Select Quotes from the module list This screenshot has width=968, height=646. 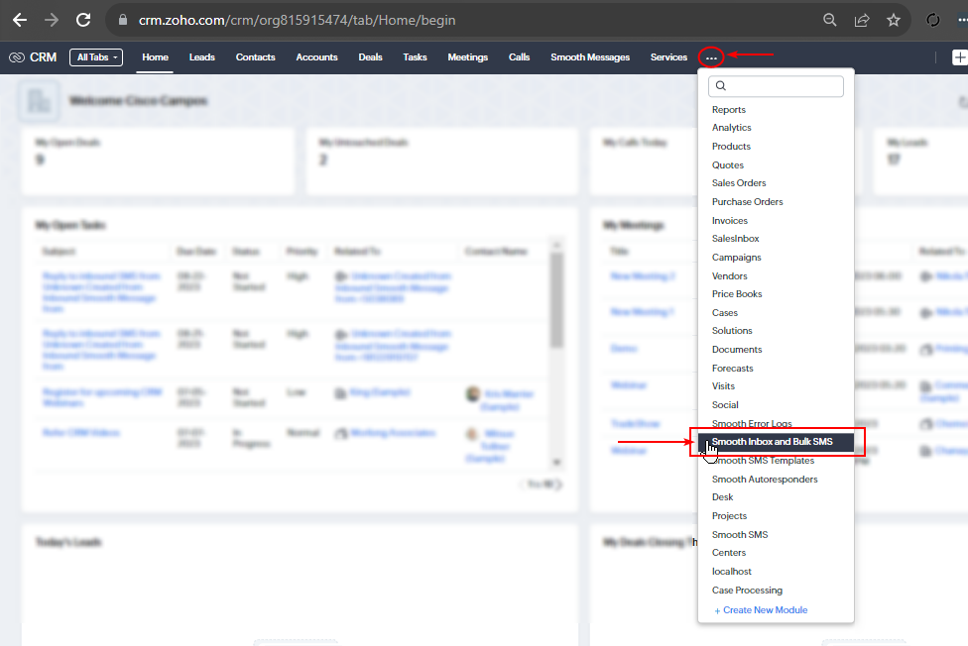coord(728,165)
